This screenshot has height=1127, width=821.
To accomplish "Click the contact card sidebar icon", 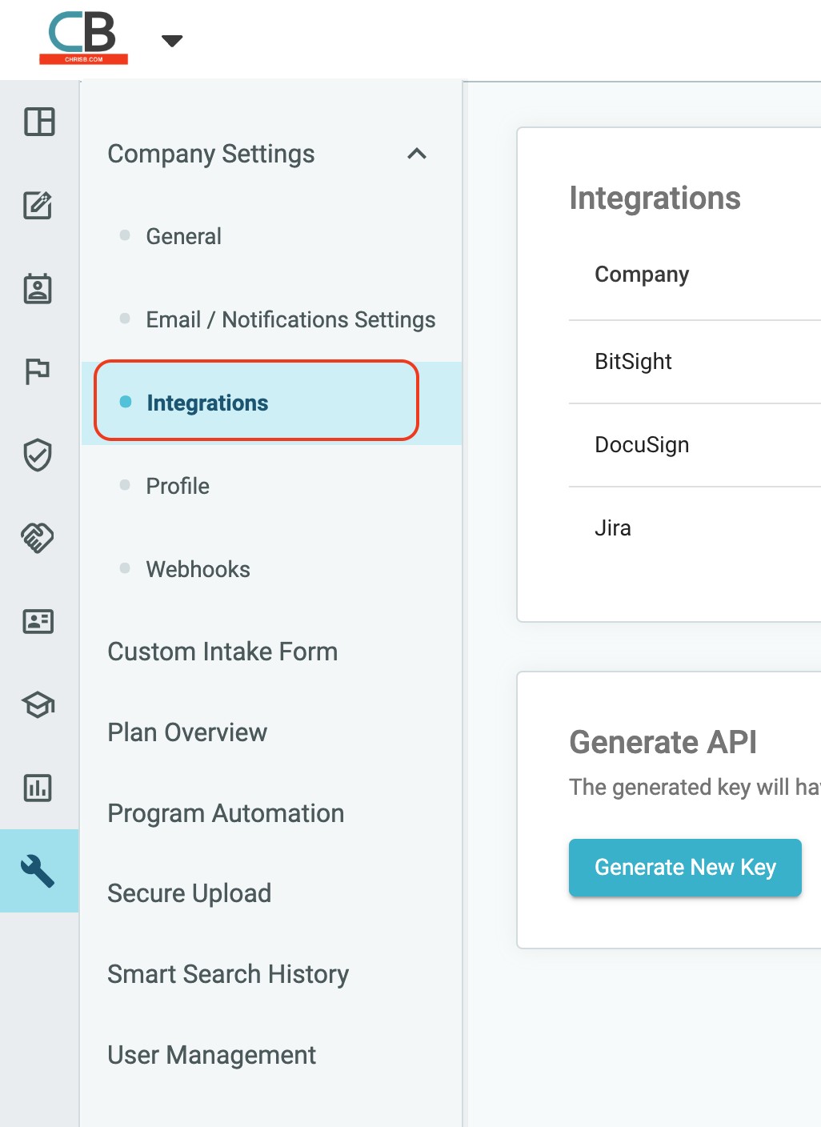I will tap(38, 622).
